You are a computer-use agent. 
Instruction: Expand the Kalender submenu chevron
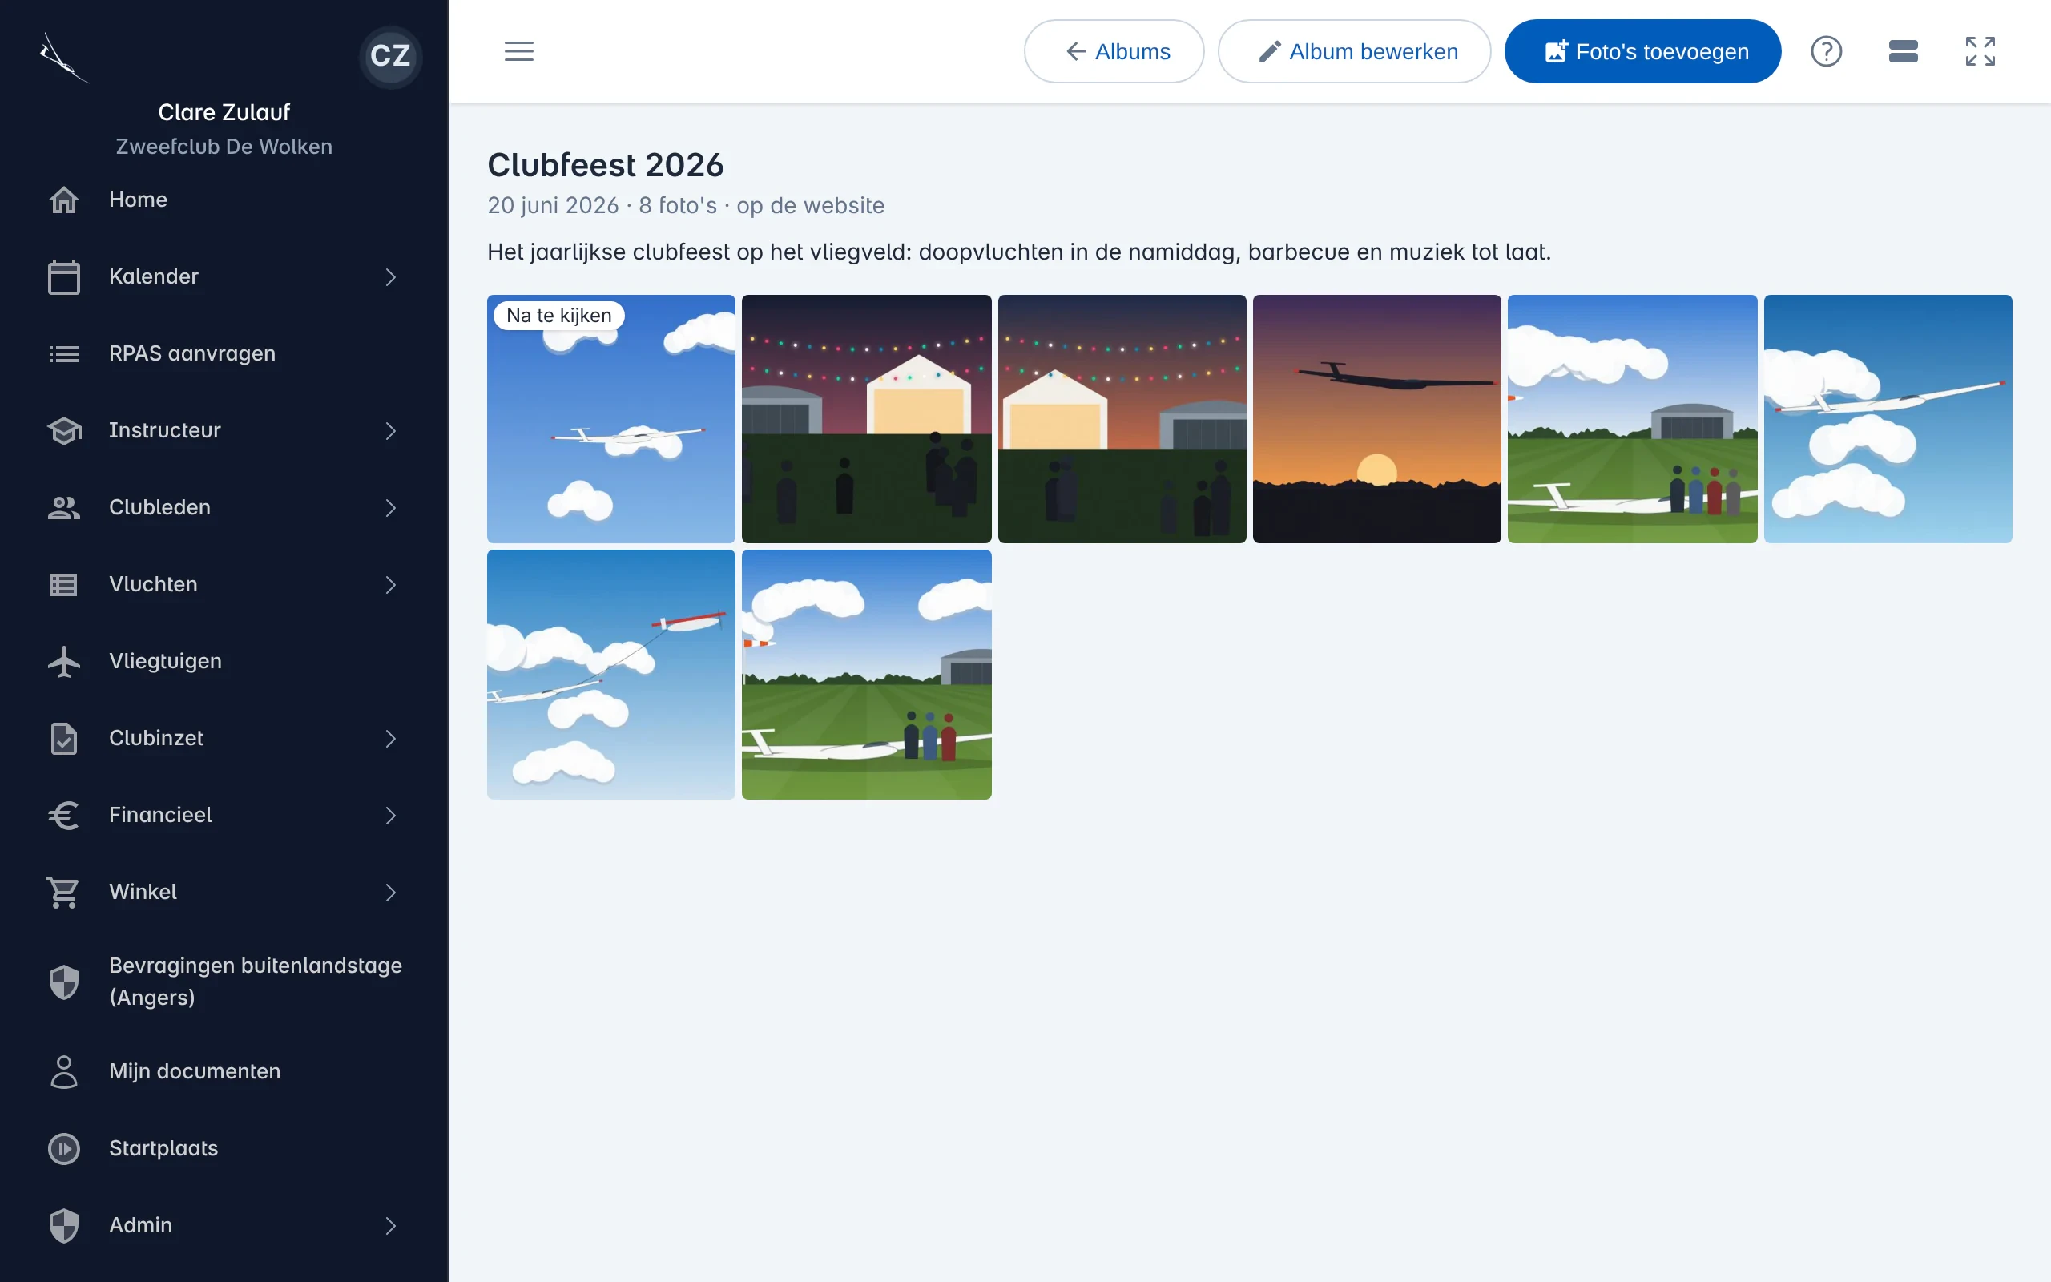(391, 277)
